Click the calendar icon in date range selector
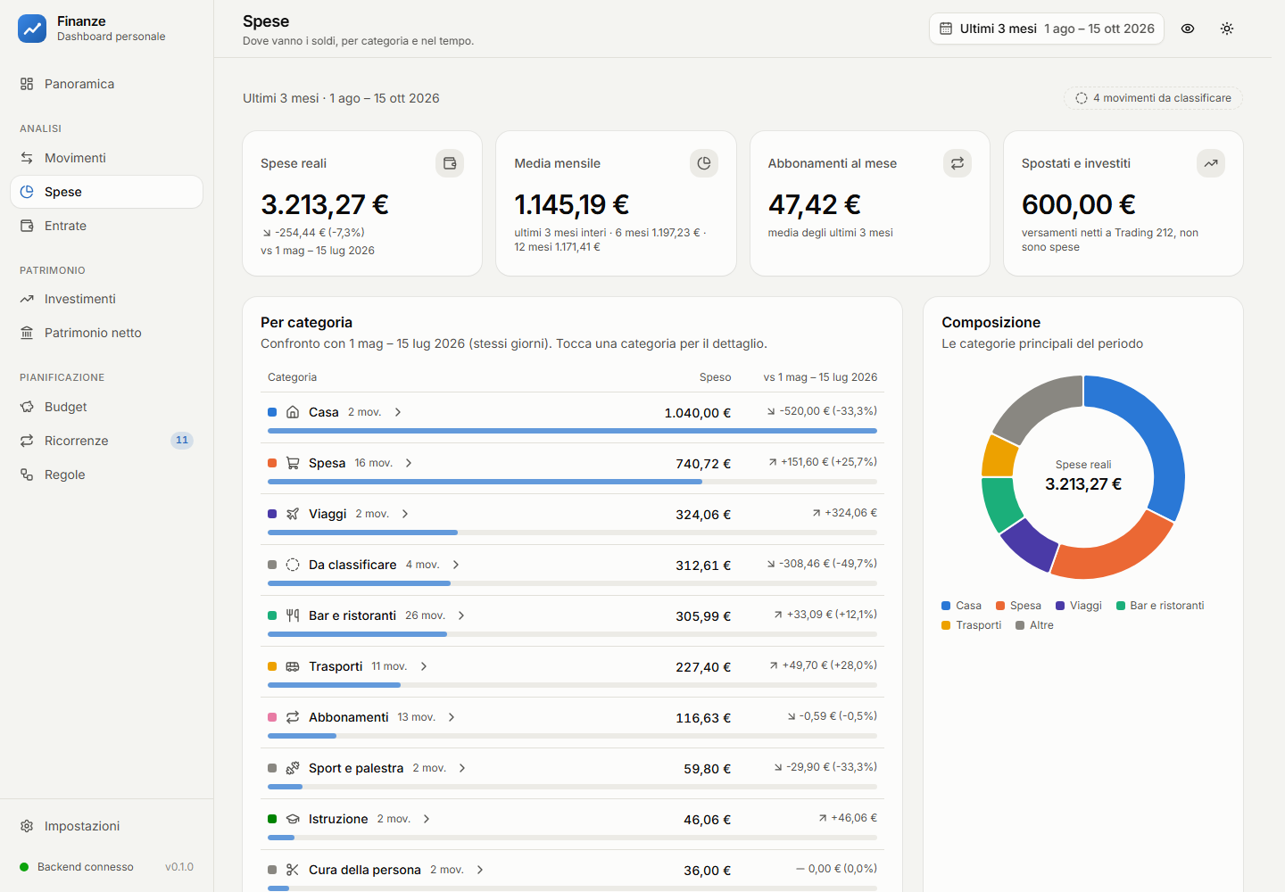 click(x=946, y=29)
